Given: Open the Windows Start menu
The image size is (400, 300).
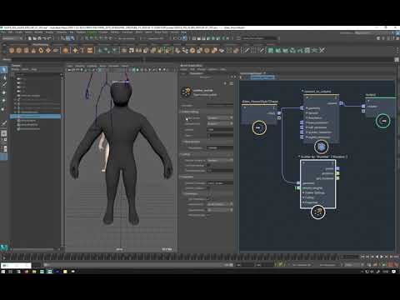Looking at the screenshot, I should 3,272.
